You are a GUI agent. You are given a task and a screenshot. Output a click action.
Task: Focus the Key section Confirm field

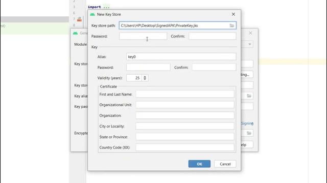click(x=214, y=67)
